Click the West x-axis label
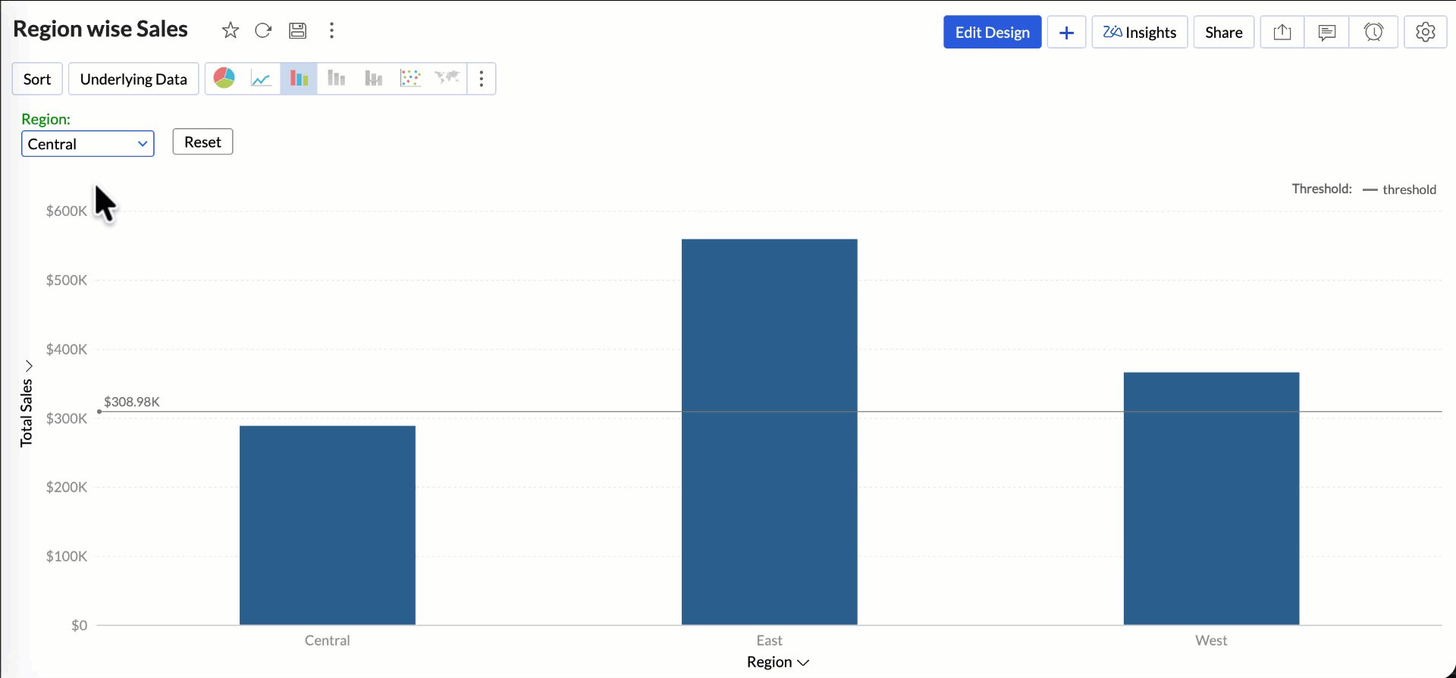Screen dimensions: 1456x678 pyautogui.click(x=1212, y=640)
